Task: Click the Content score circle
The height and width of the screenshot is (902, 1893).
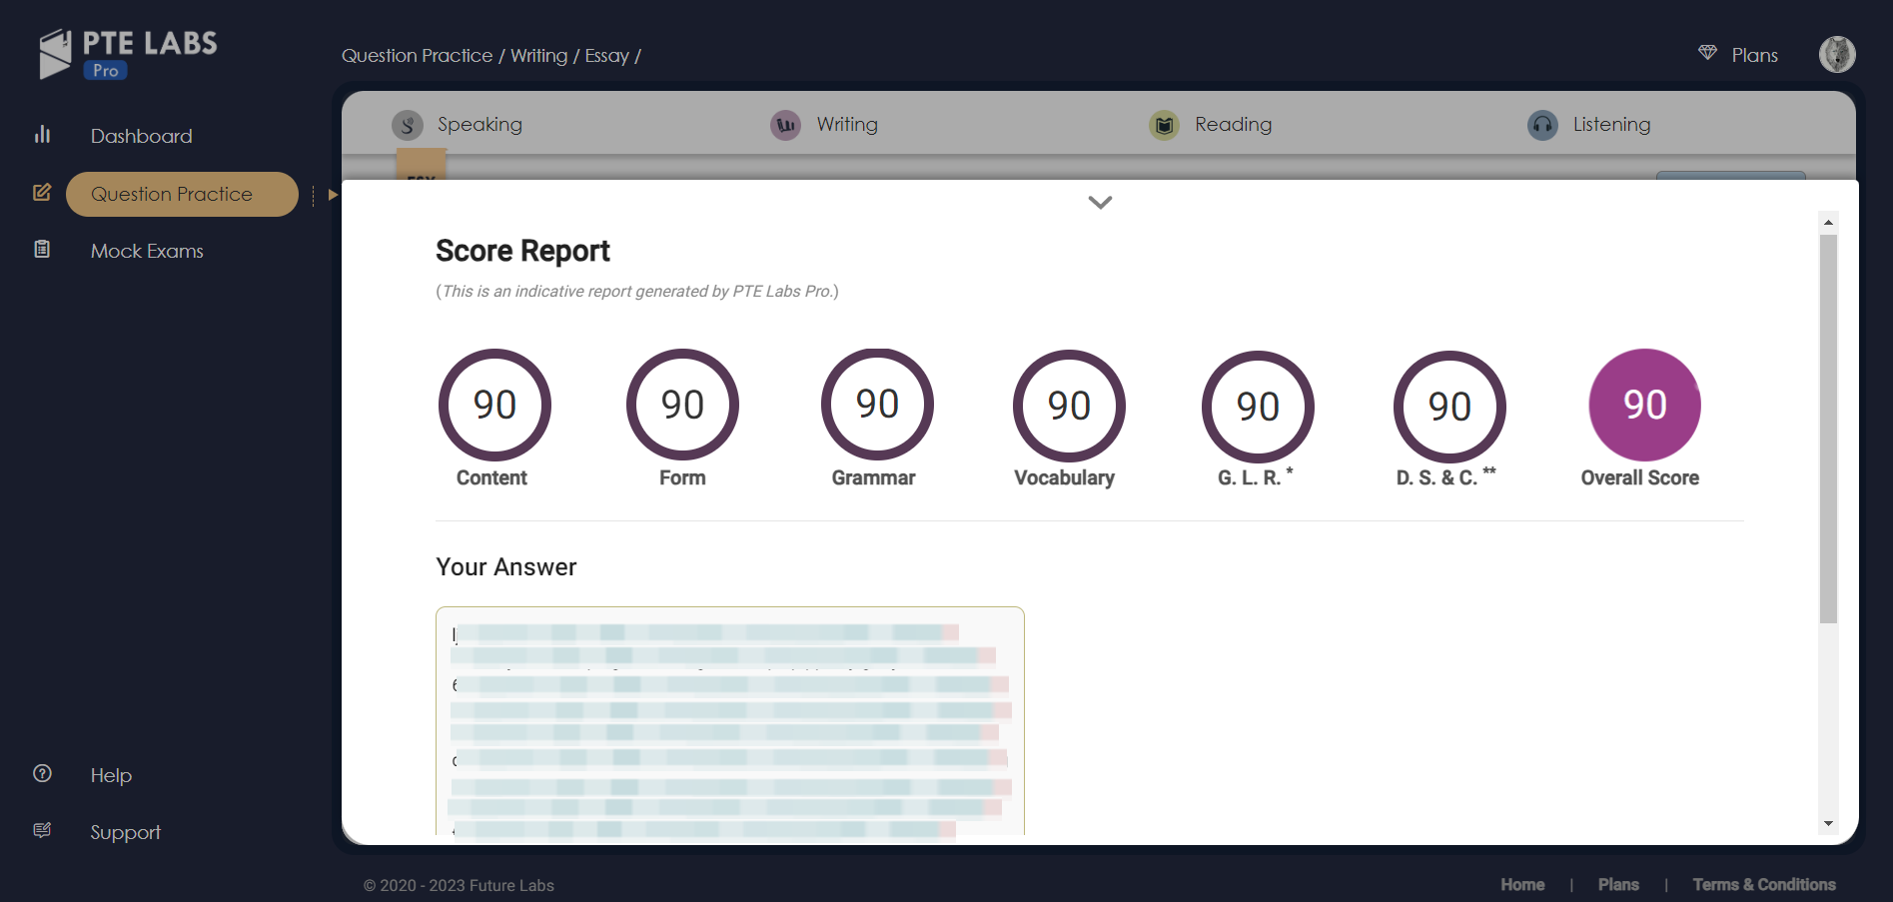Action: click(494, 405)
